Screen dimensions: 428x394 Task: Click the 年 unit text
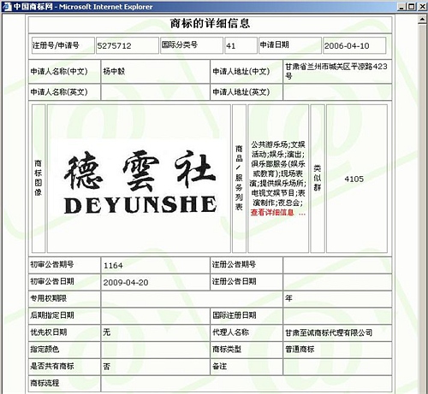(288, 298)
